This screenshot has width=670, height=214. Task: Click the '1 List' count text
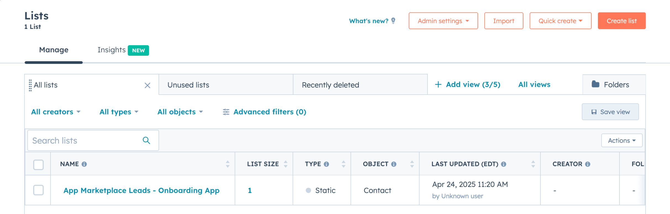(33, 27)
